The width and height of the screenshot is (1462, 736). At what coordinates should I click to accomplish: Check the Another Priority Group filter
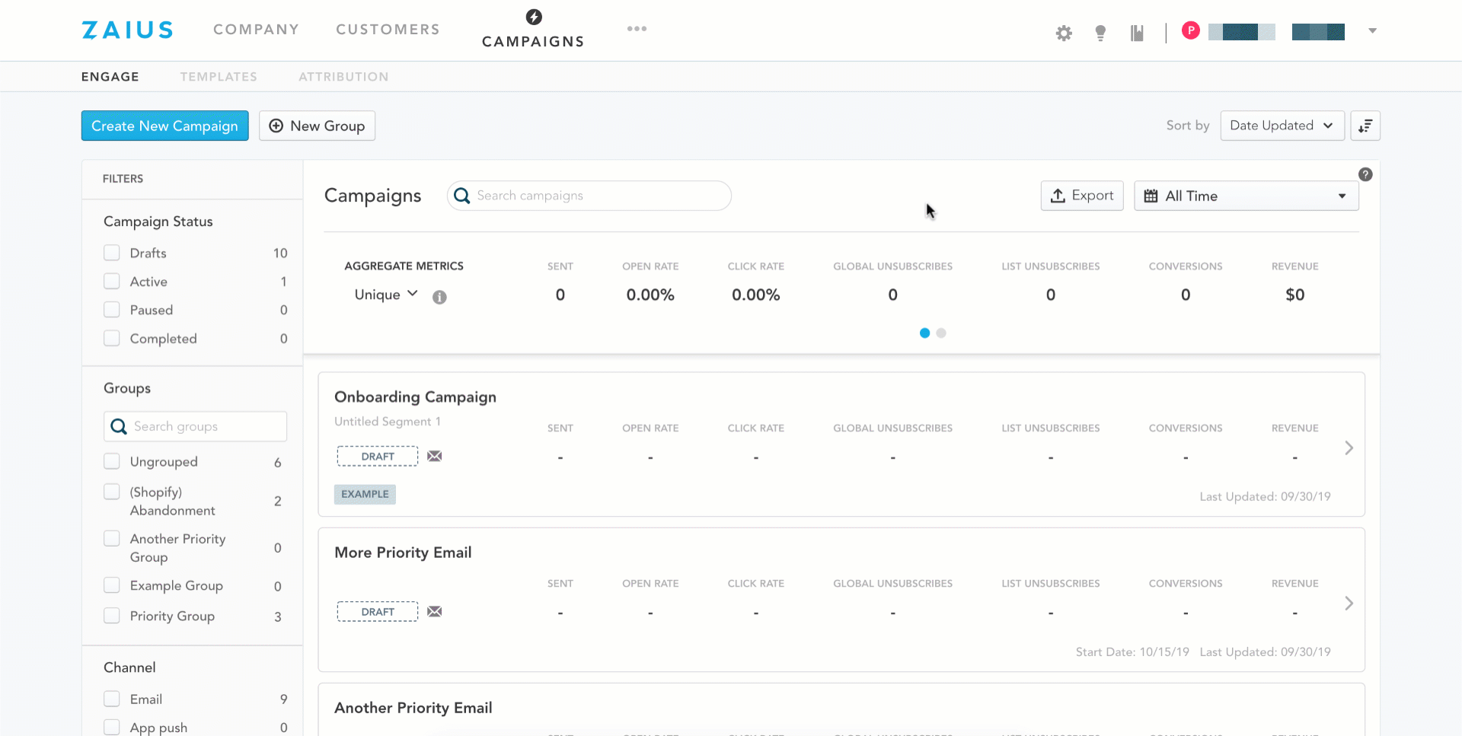pyautogui.click(x=112, y=538)
